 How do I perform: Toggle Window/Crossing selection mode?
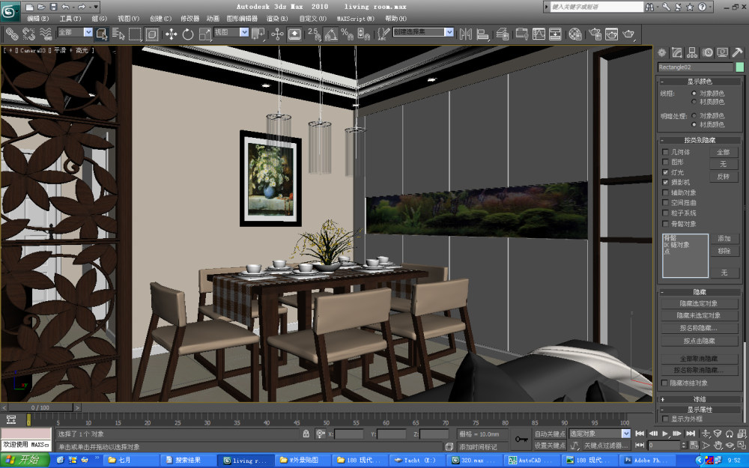click(x=152, y=34)
